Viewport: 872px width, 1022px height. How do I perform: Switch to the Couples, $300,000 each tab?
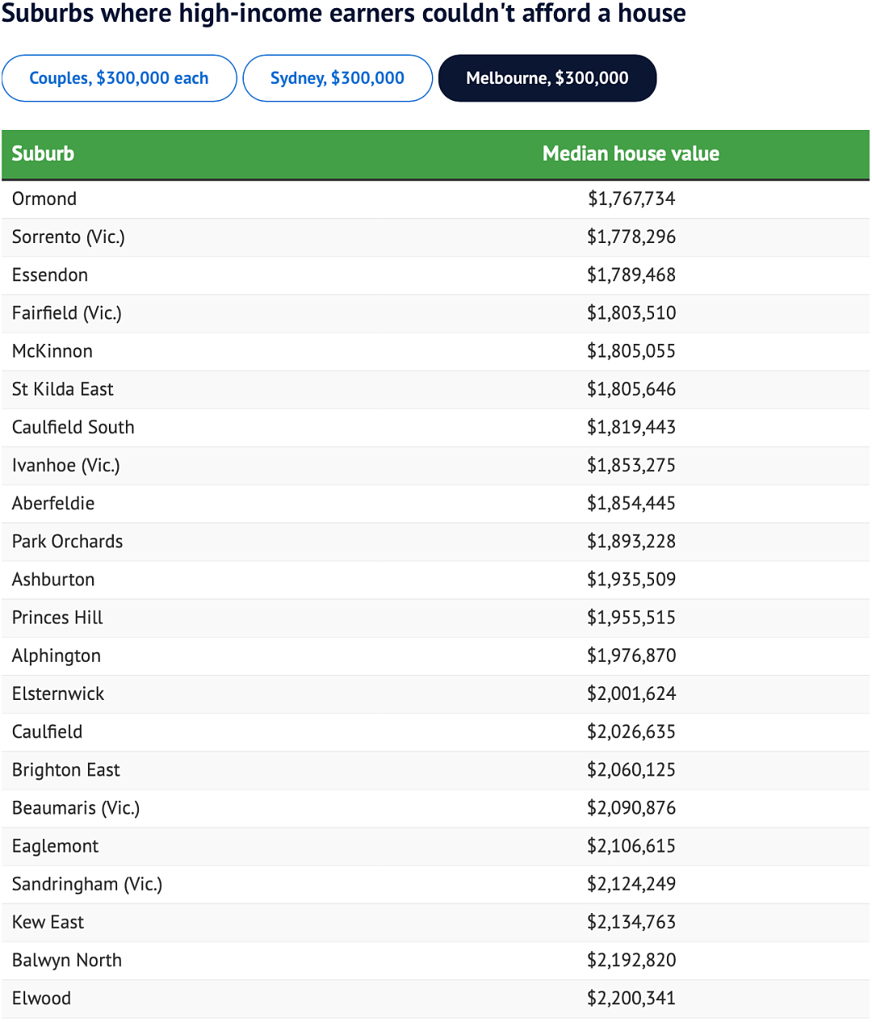click(x=119, y=78)
